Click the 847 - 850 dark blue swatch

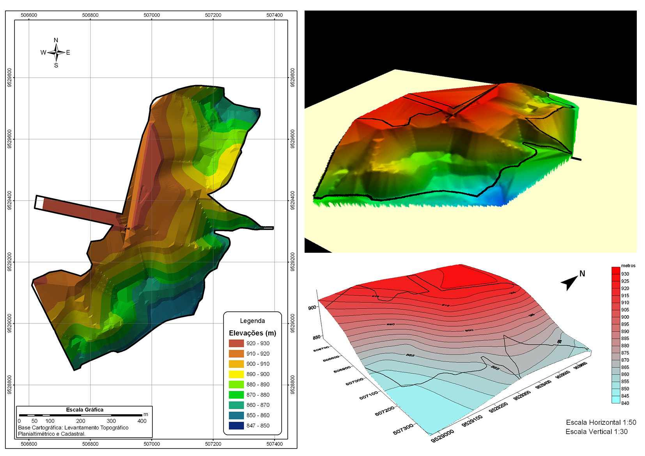click(236, 426)
